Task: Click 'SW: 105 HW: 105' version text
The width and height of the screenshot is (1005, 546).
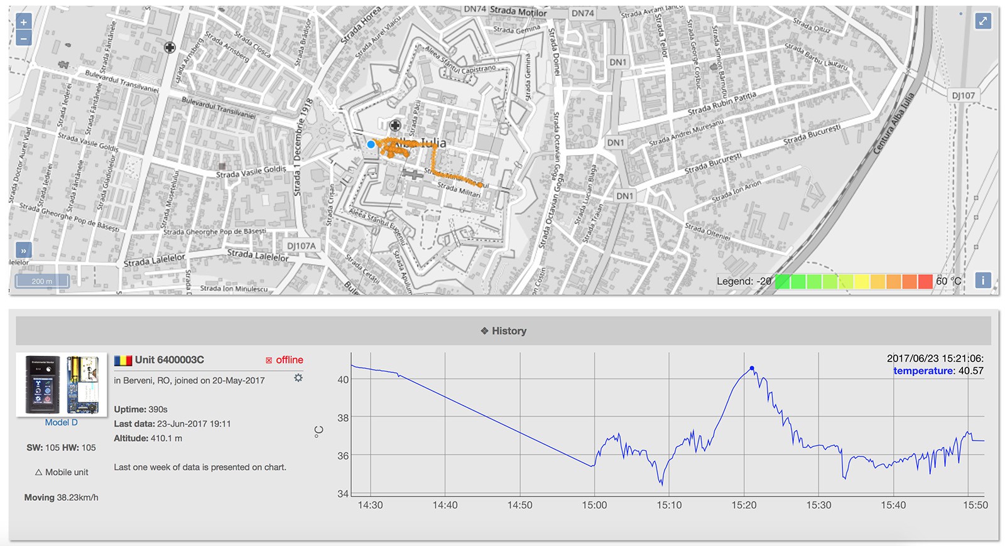Action: (61, 447)
